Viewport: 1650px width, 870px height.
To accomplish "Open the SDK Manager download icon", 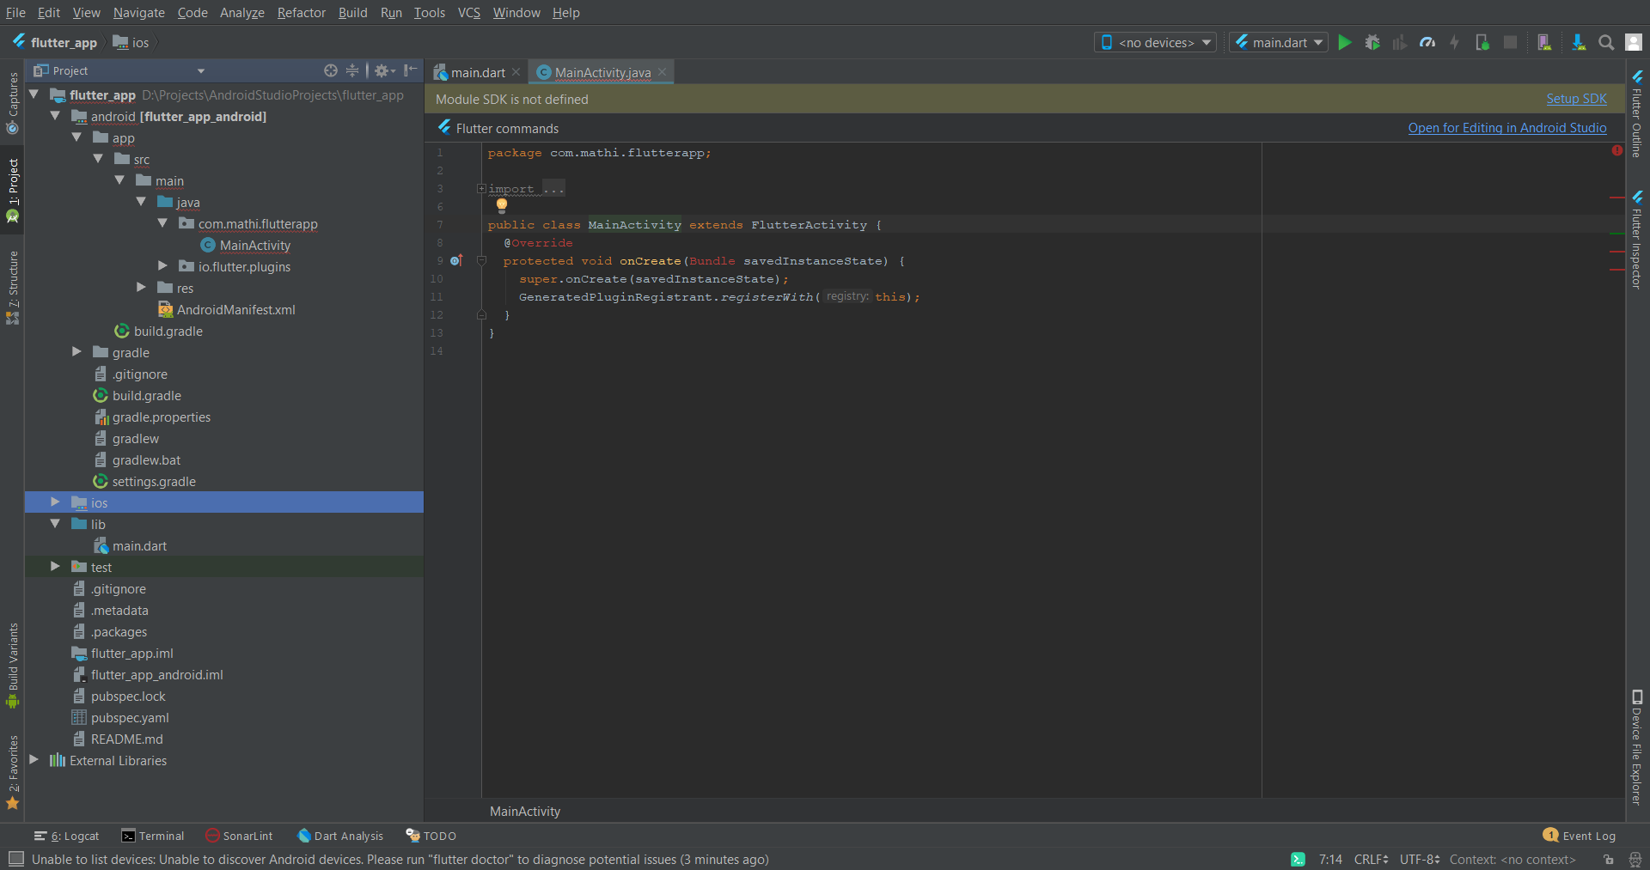I will coord(1579,42).
